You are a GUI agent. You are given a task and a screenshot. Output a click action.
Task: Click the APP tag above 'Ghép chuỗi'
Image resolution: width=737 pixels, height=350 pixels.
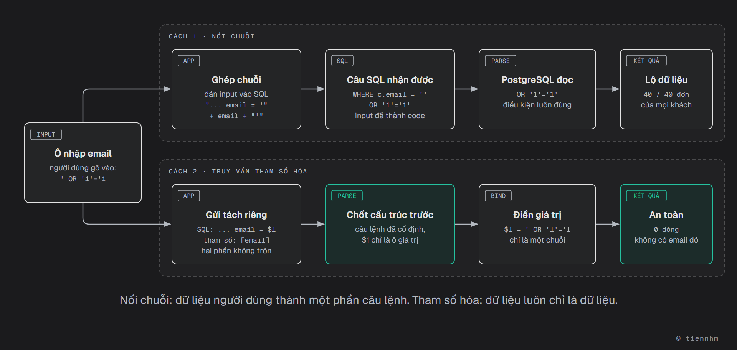pos(189,61)
